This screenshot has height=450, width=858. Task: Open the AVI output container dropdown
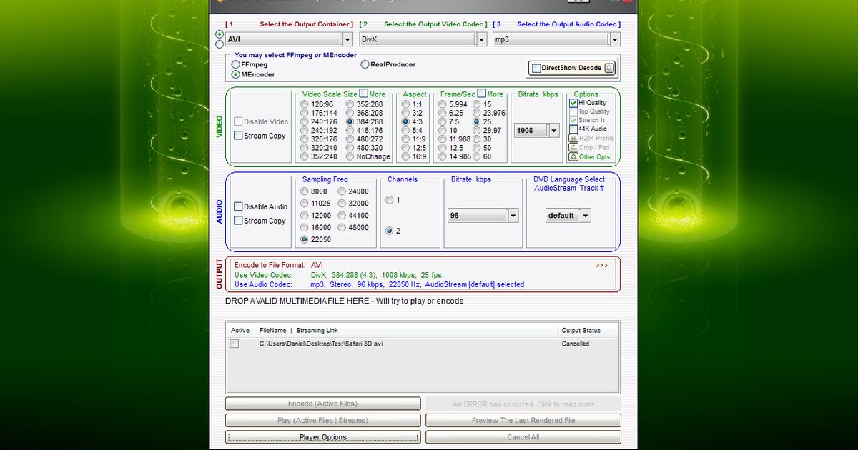[347, 39]
